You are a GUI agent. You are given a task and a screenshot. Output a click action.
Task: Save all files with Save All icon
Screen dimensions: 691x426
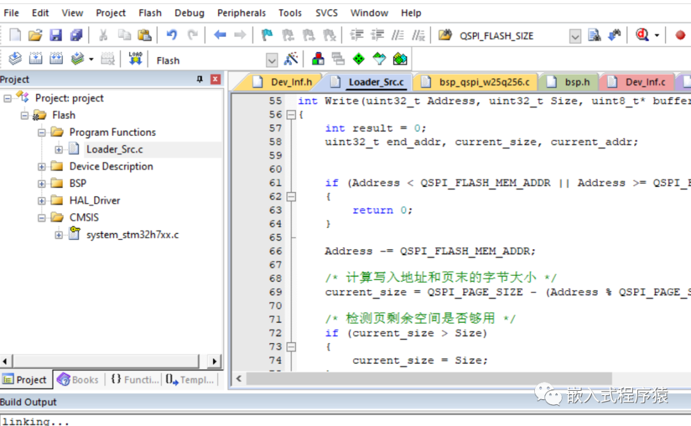[x=76, y=35]
